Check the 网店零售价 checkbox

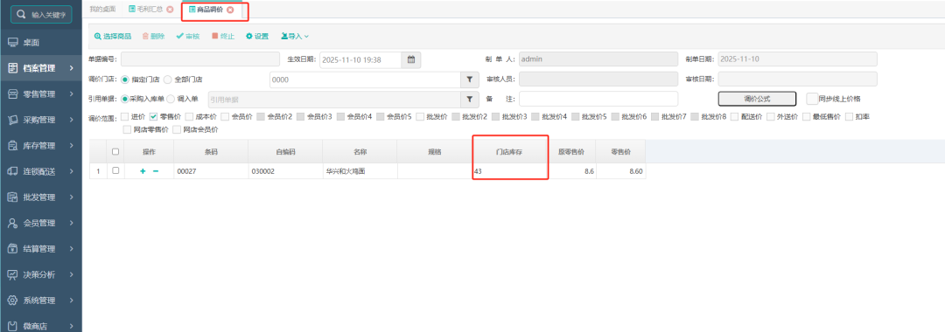[x=127, y=129]
